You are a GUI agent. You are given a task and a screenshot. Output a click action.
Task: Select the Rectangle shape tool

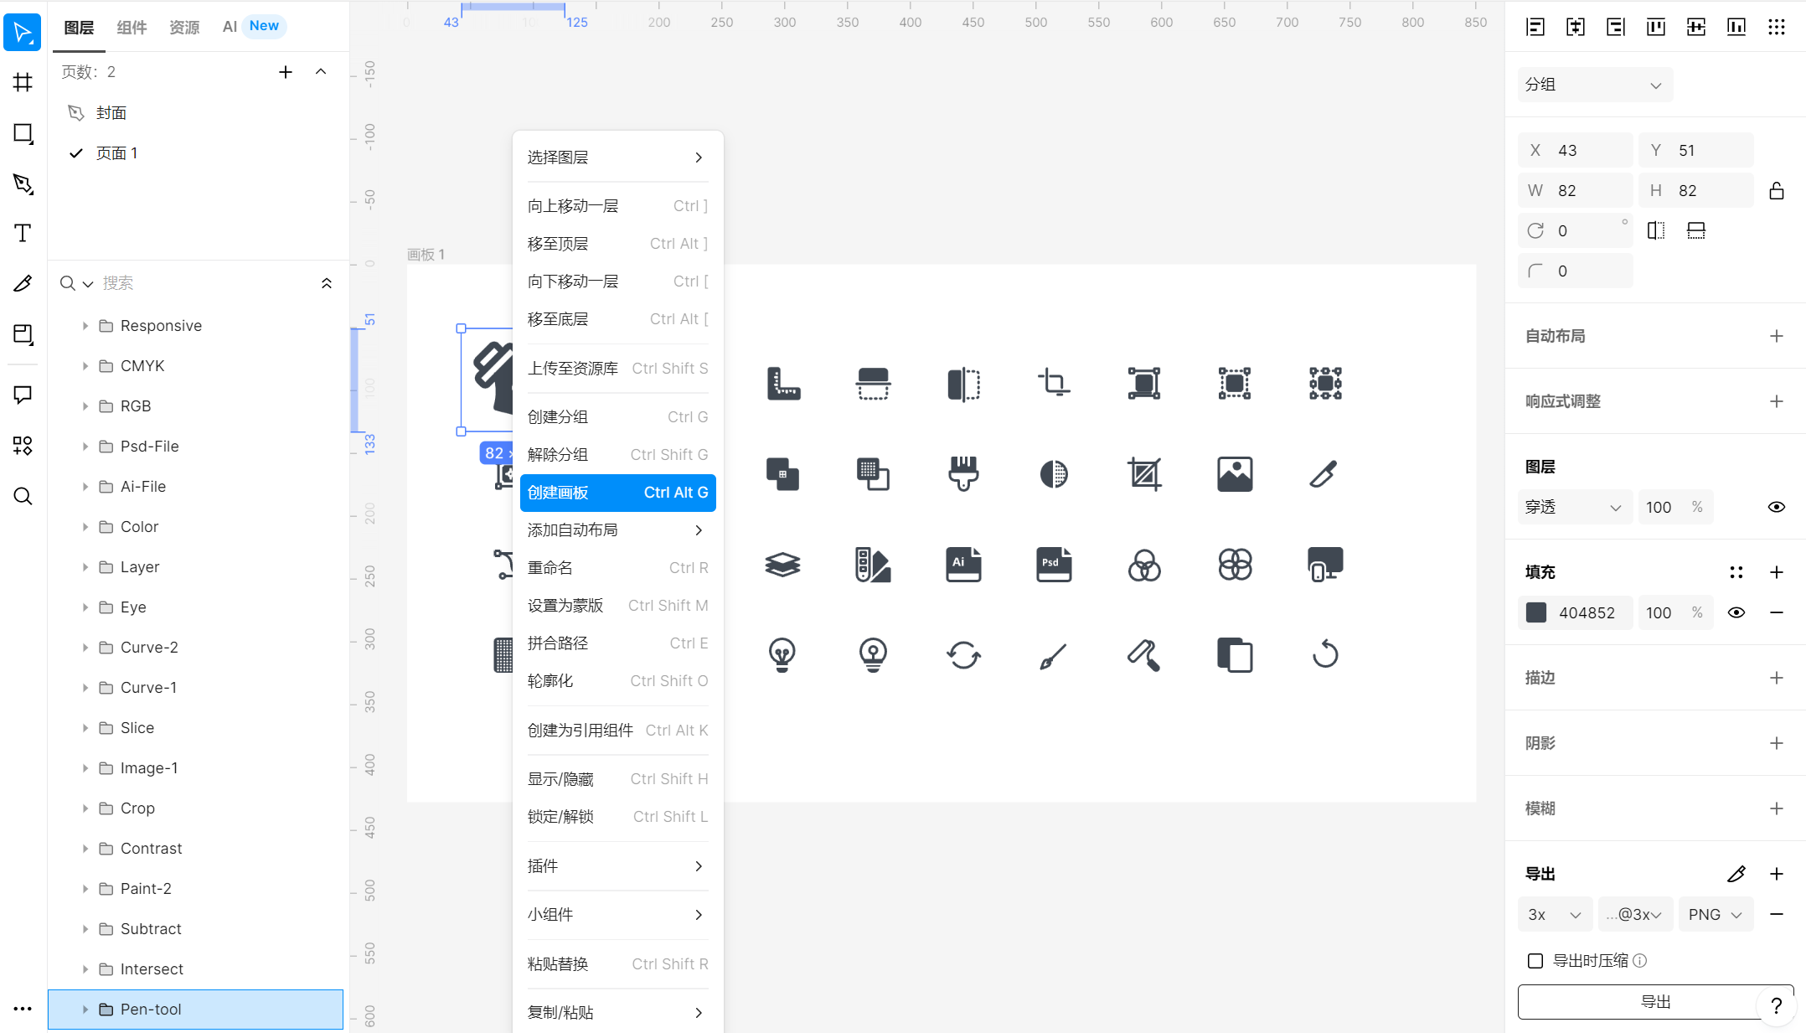[23, 133]
